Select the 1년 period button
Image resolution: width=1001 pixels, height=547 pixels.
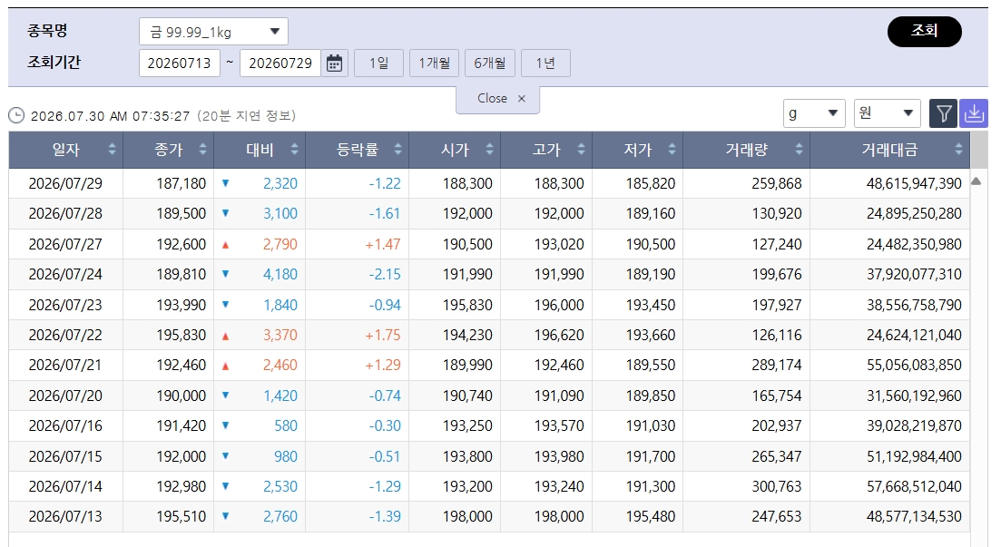tap(545, 63)
